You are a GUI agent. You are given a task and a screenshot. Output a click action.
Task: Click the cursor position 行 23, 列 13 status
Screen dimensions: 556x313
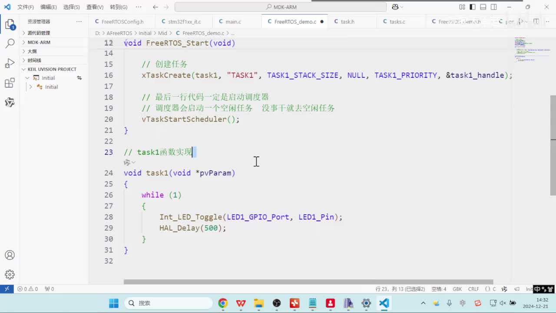pos(400,289)
